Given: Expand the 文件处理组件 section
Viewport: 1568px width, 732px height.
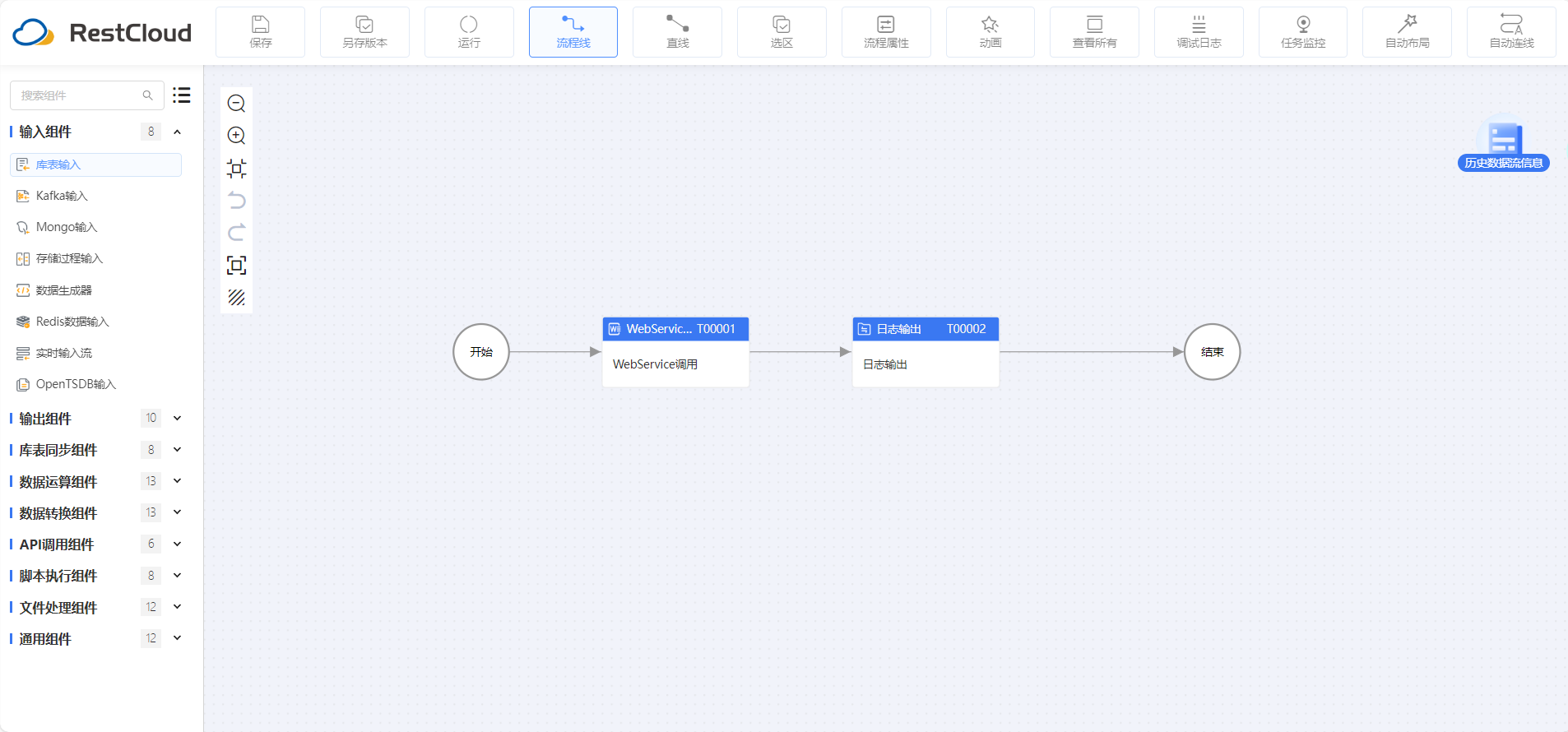Looking at the screenshot, I should 177,607.
